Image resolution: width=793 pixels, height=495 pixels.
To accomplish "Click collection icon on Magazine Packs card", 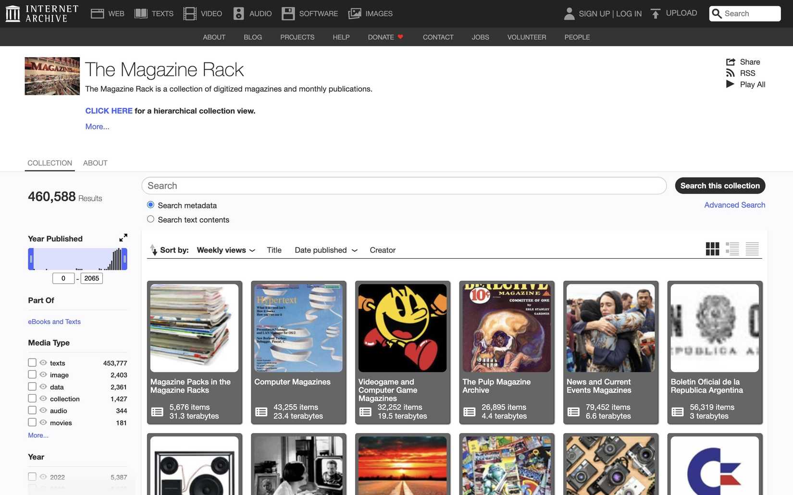I will point(157,412).
